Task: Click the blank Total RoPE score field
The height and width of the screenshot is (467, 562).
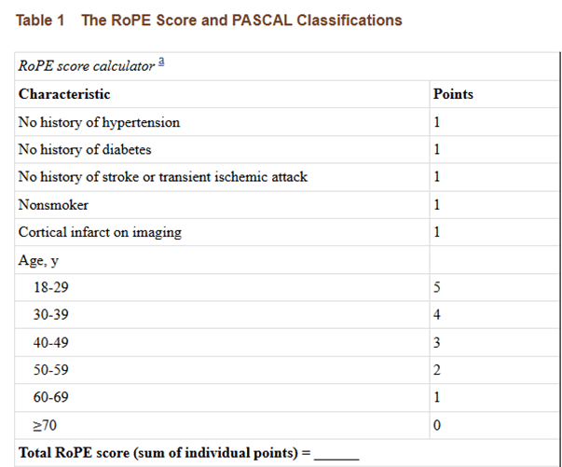Action: tap(336, 456)
